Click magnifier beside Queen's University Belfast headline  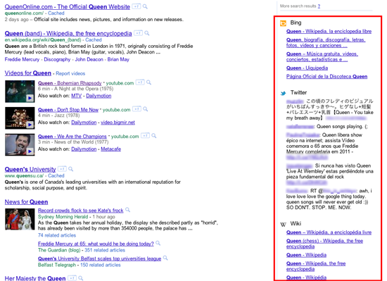[165, 258]
